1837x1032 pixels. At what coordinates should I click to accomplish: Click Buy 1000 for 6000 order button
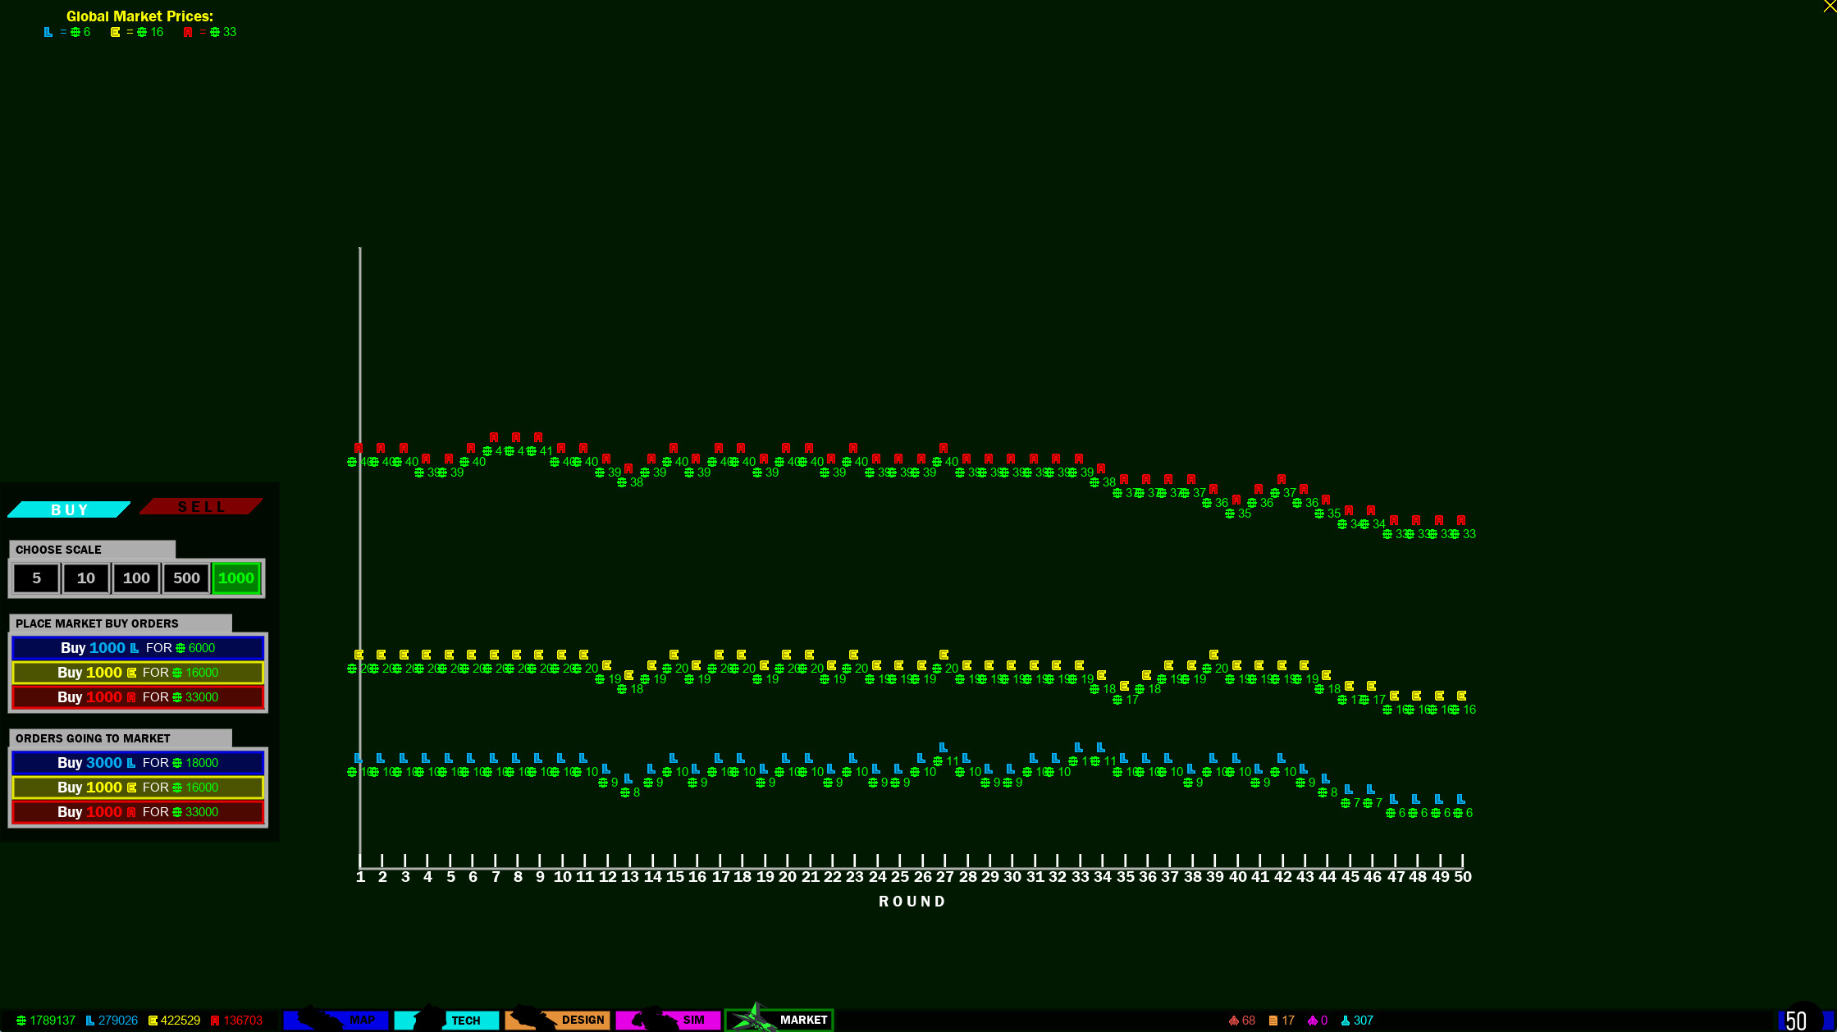click(138, 648)
